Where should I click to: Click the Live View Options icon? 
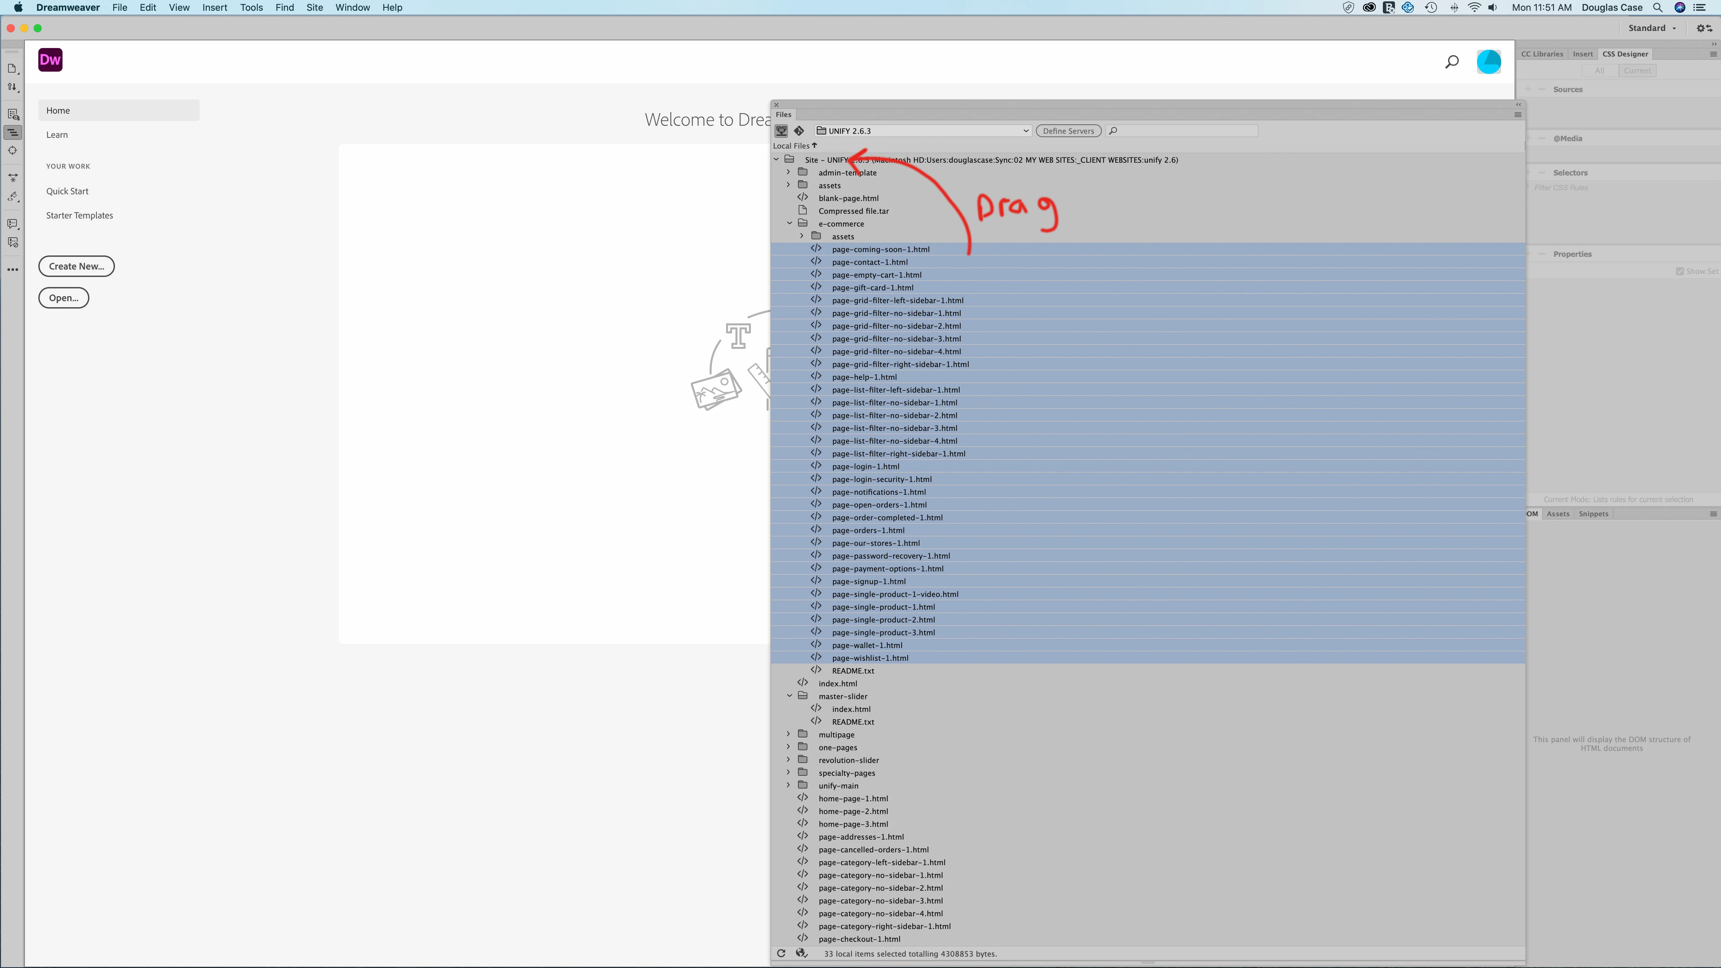12,114
